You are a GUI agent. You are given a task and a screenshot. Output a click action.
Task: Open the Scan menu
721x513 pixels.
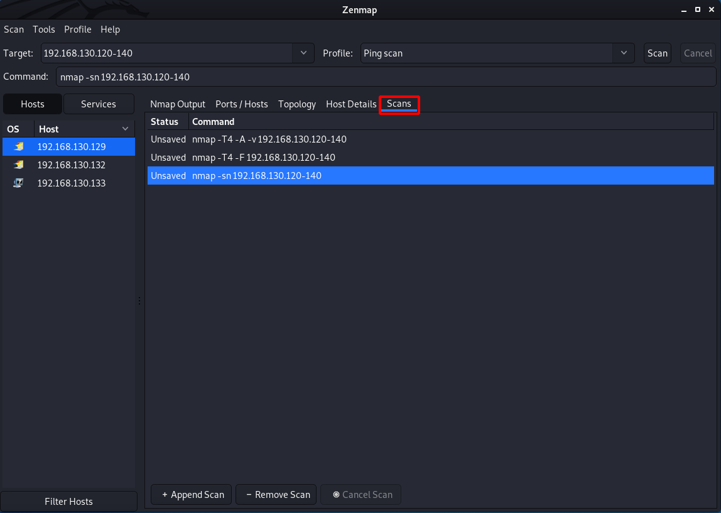coord(14,30)
